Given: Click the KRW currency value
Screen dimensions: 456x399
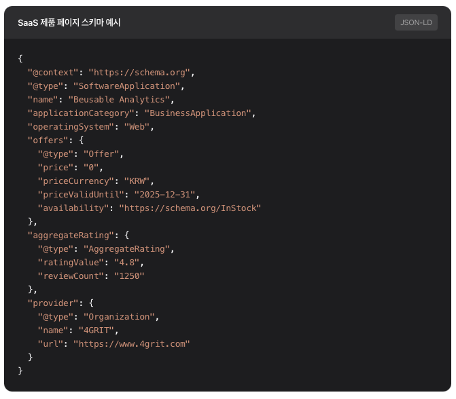Looking at the screenshot, I should pyautogui.click(x=139, y=181).
